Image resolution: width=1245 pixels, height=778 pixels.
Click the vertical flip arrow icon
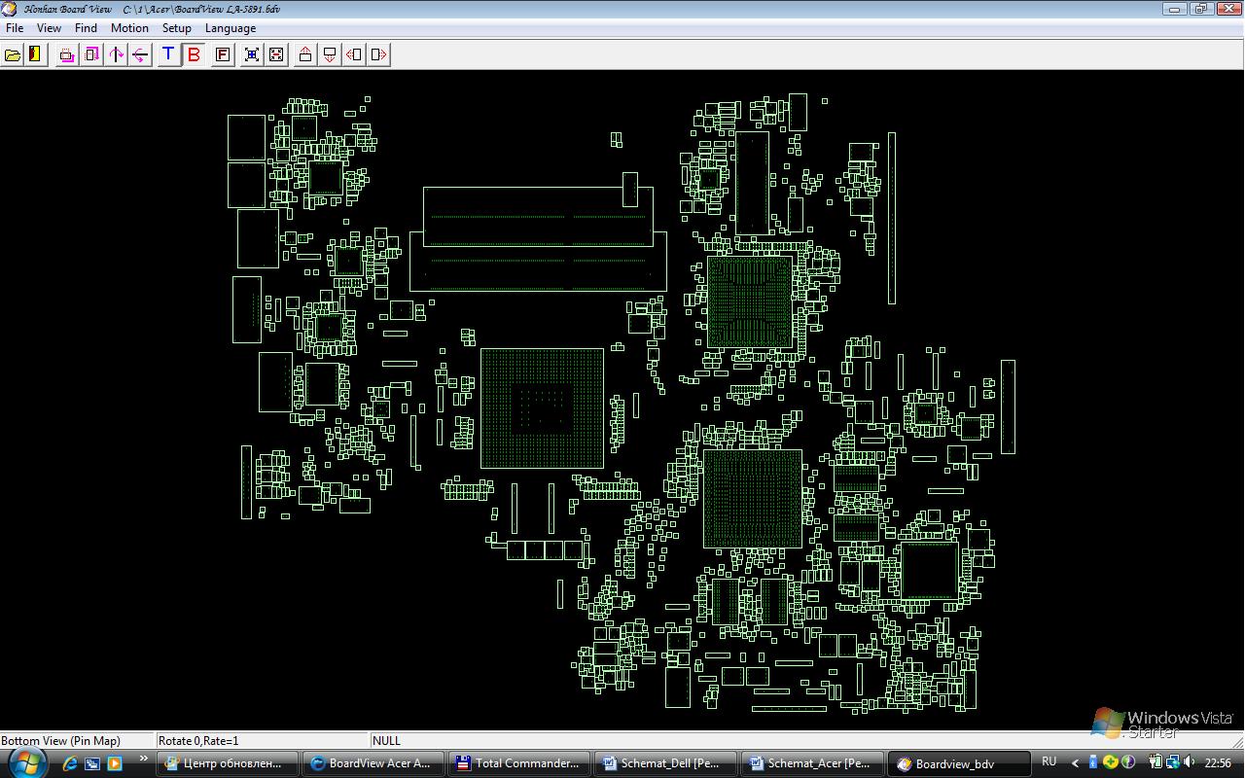click(x=117, y=54)
